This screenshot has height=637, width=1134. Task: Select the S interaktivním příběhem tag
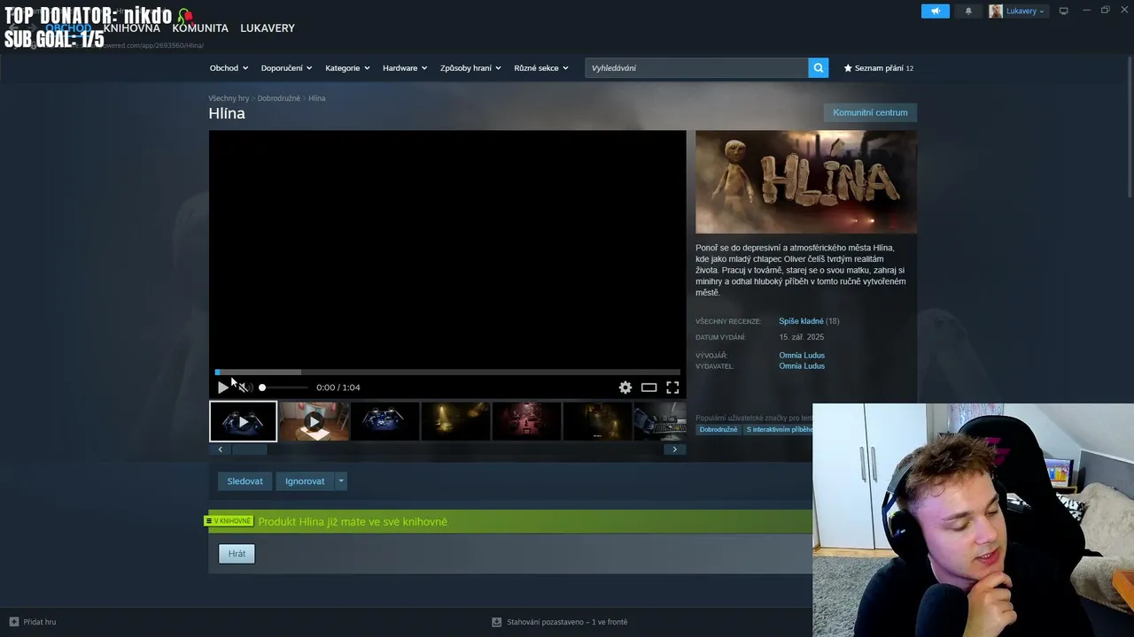click(x=779, y=430)
